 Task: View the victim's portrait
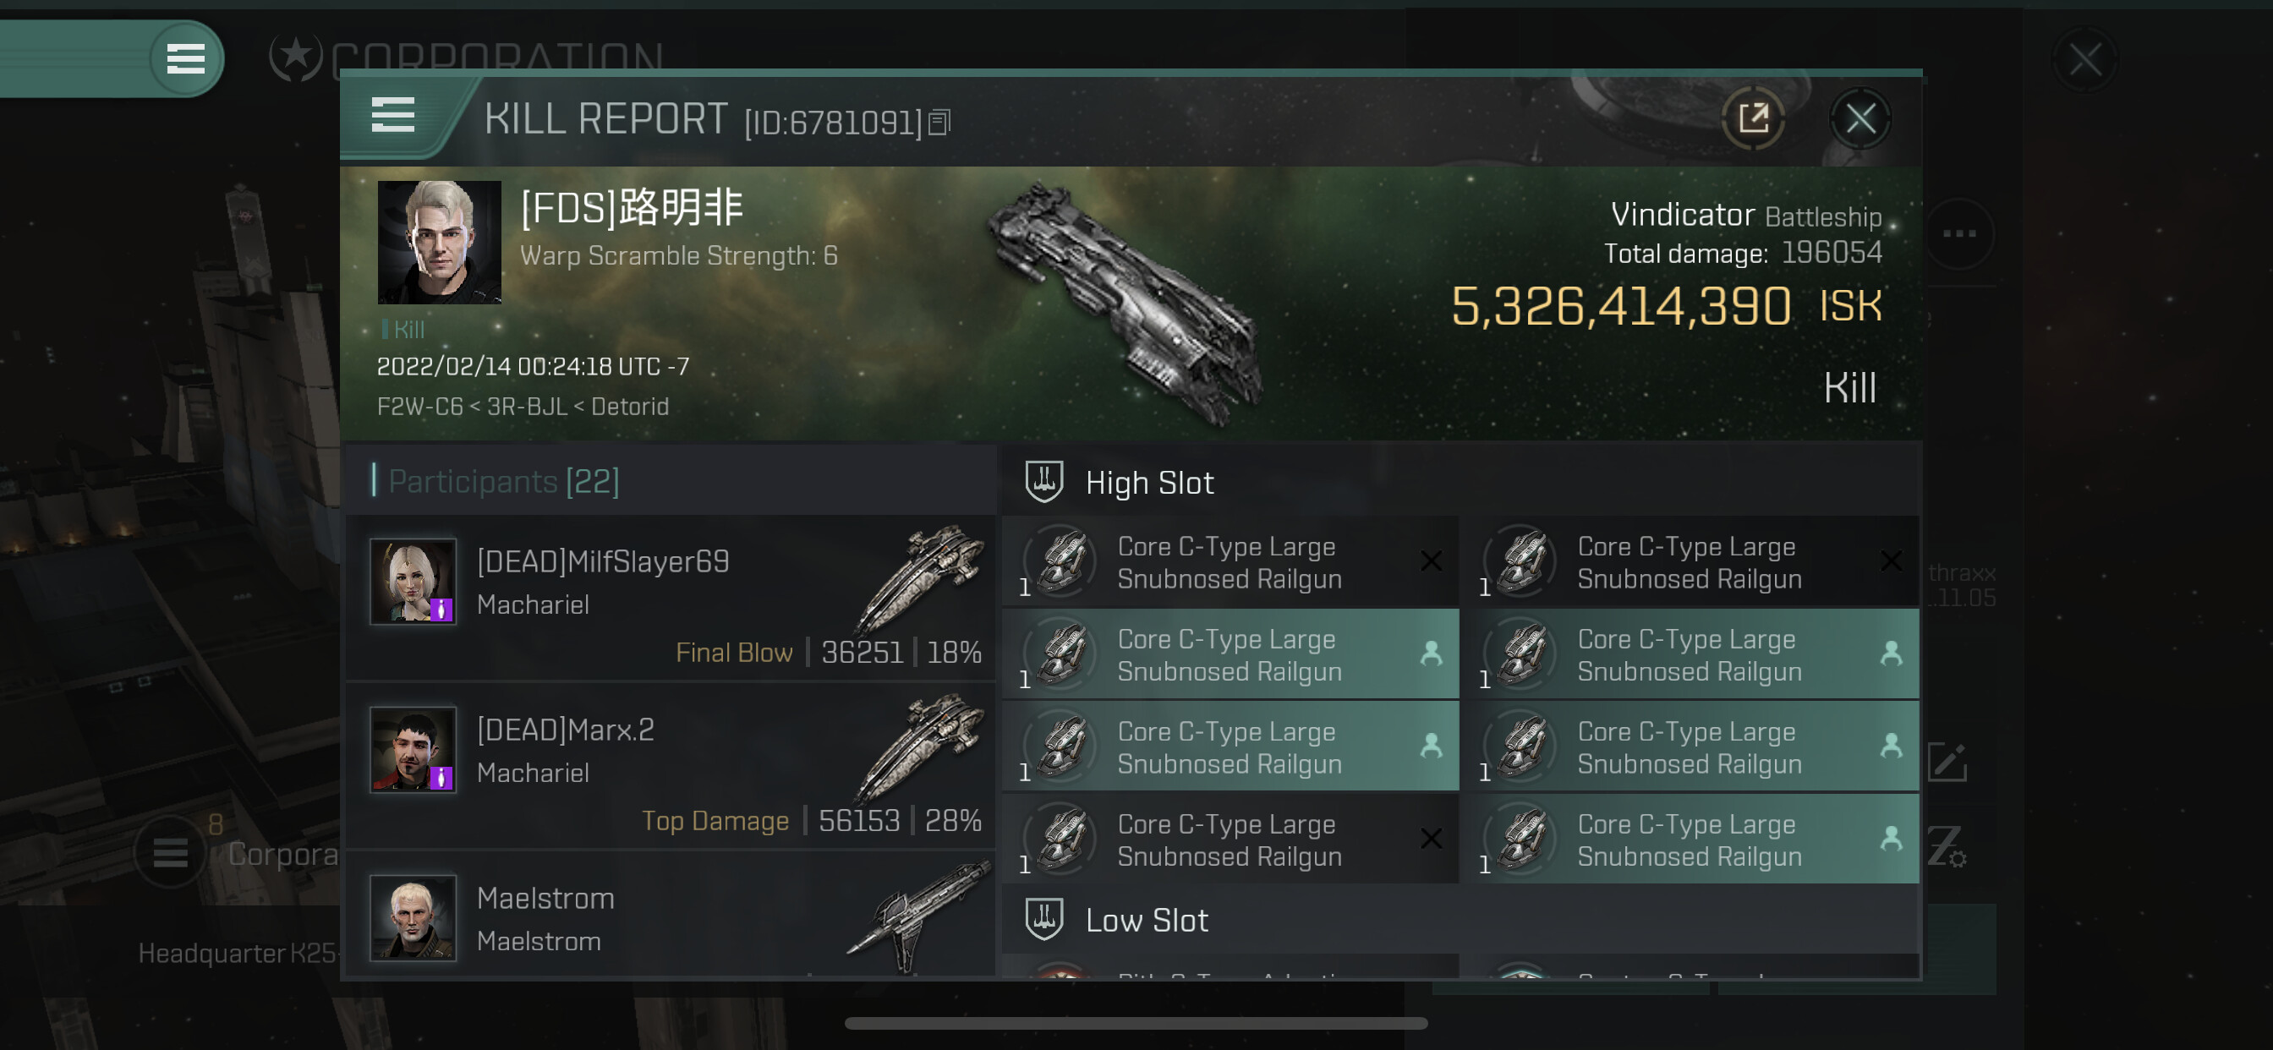pyautogui.click(x=440, y=243)
